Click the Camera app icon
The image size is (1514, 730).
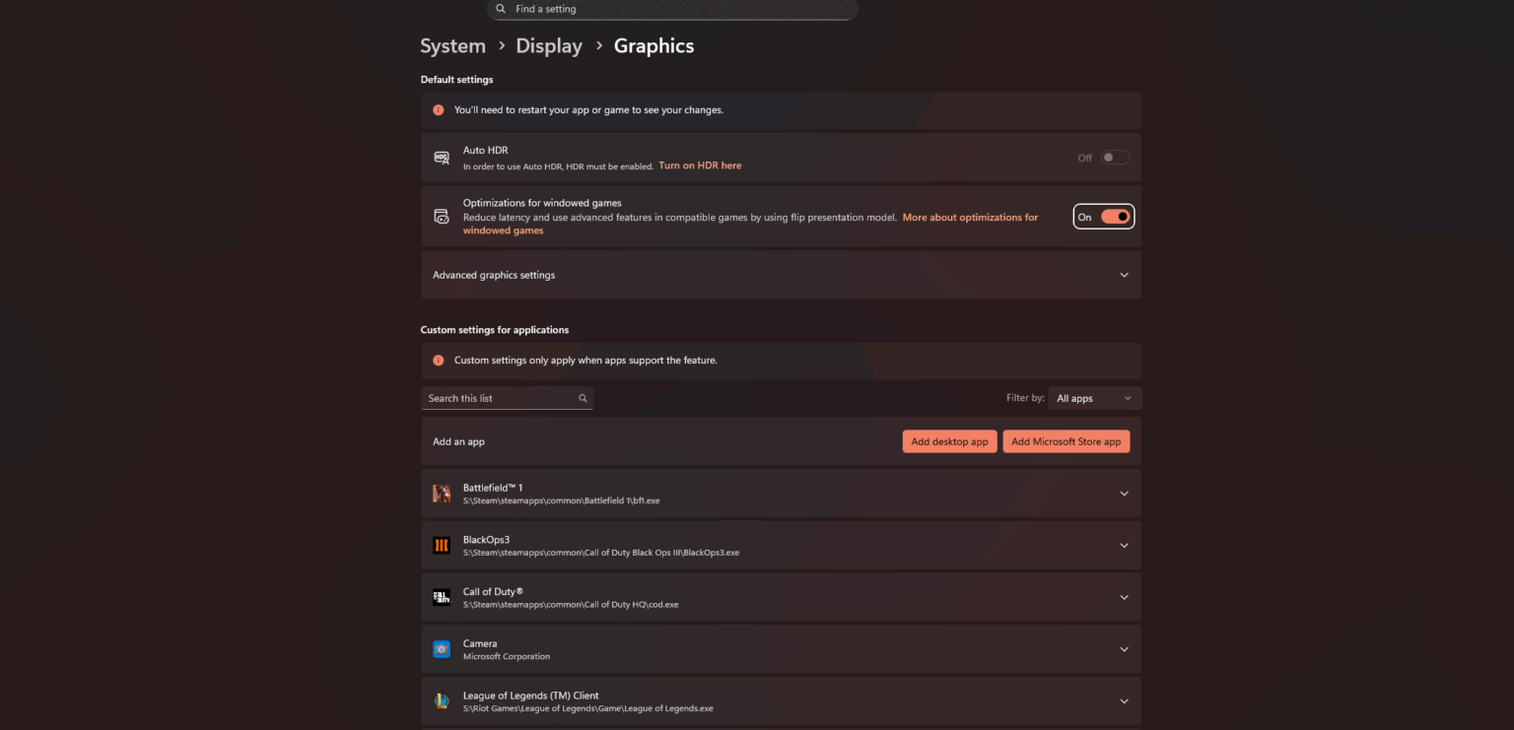pyautogui.click(x=441, y=648)
